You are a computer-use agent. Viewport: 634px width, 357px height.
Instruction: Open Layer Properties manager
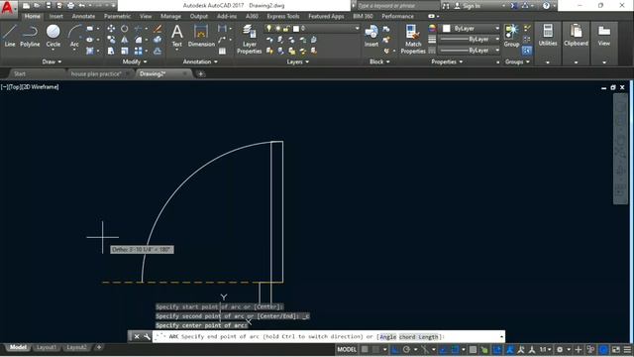[249, 39]
